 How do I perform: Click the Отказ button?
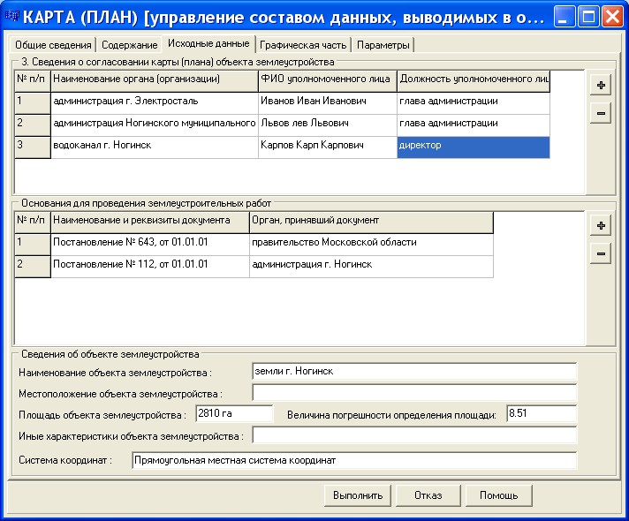428,495
